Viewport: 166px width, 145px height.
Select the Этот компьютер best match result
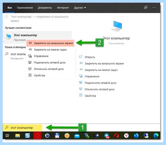pyautogui.click(x=37, y=37)
